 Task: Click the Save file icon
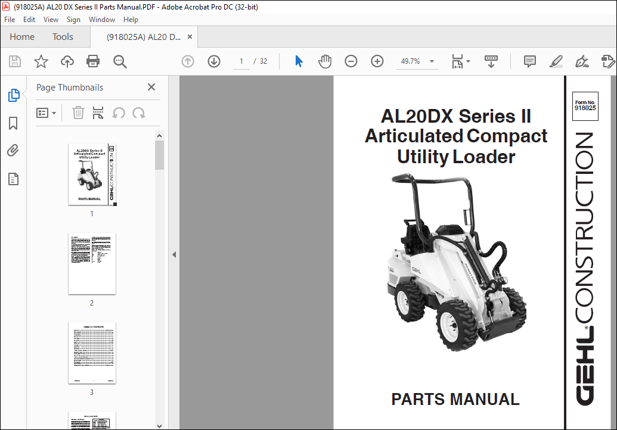[x=15, y=61]
